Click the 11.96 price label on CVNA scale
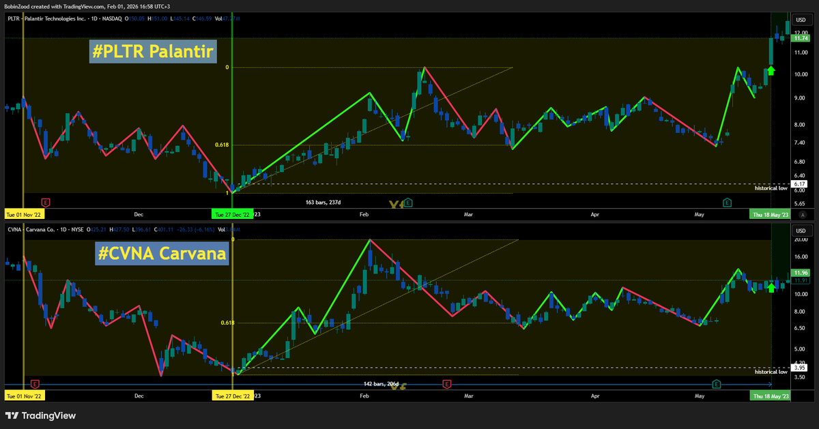 coord(800,273)
